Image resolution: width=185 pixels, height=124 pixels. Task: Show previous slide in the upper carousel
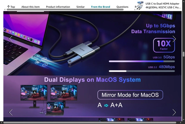(x=11, y=39)
